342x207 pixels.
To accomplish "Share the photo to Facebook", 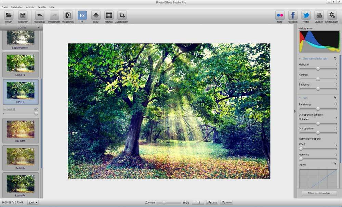I will (x=293, y=15).
